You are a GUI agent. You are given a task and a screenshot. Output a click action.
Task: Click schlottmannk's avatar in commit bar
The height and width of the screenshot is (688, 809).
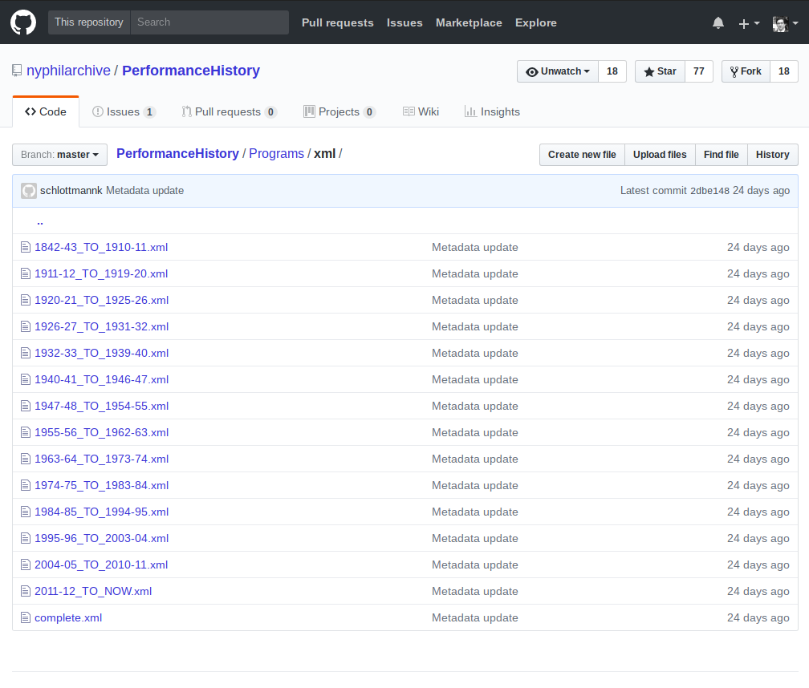29,191
